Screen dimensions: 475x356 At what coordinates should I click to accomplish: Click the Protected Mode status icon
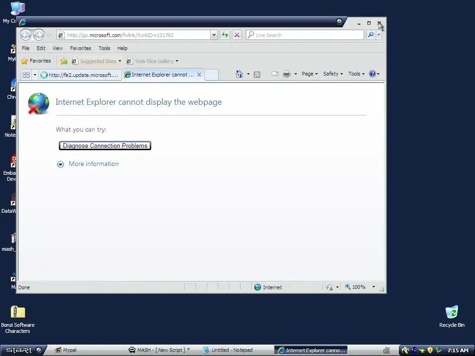point(330,287)
